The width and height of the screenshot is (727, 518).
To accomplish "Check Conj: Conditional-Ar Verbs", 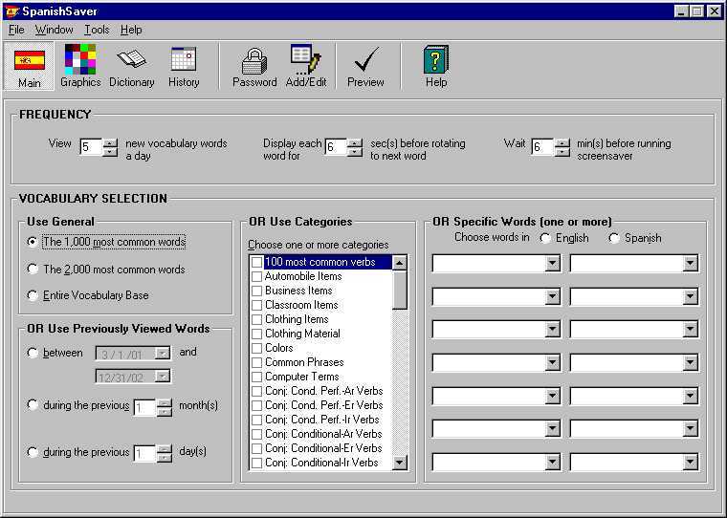I will pyautogui.click(x=256, y=435).
